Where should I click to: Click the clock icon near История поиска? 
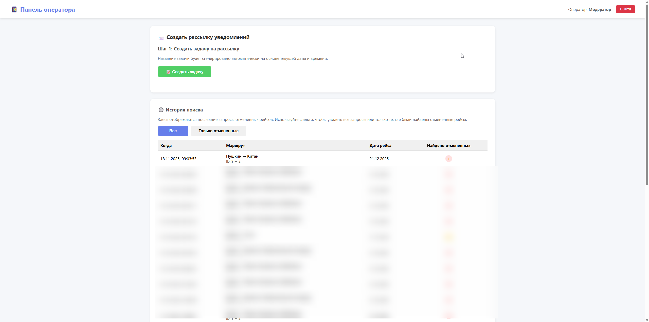point(161,110)
